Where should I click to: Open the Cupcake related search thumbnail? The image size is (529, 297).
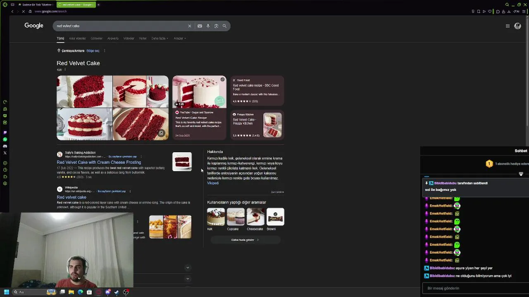point(236,217)
